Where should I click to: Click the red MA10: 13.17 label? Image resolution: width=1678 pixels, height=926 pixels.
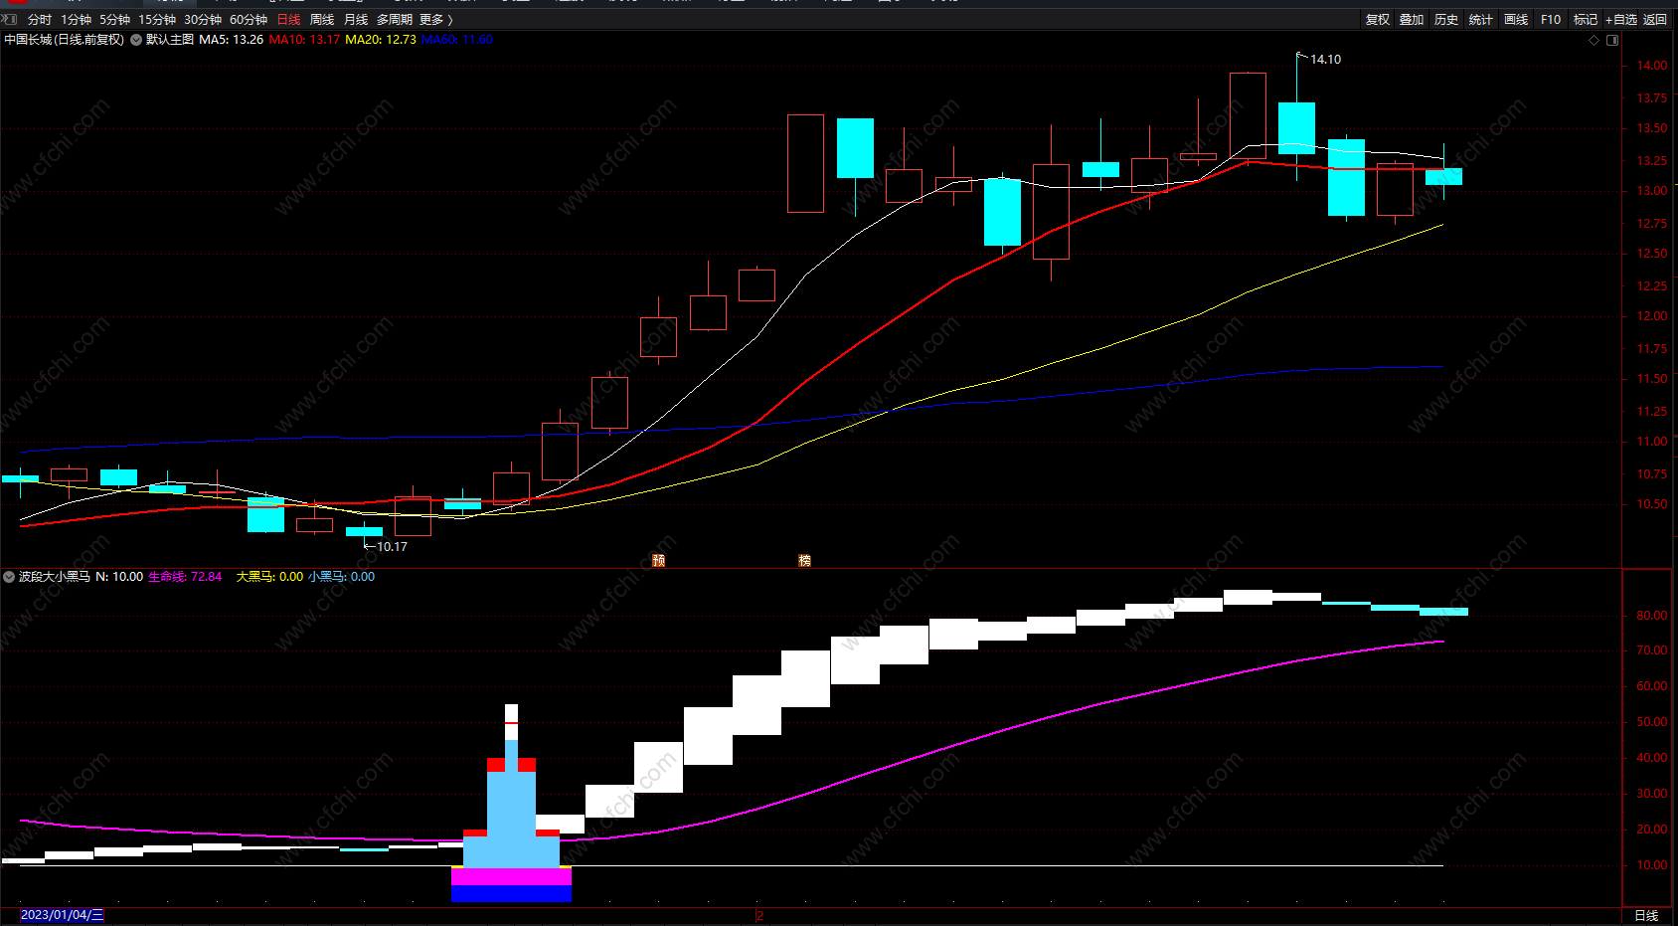point(304,40)
